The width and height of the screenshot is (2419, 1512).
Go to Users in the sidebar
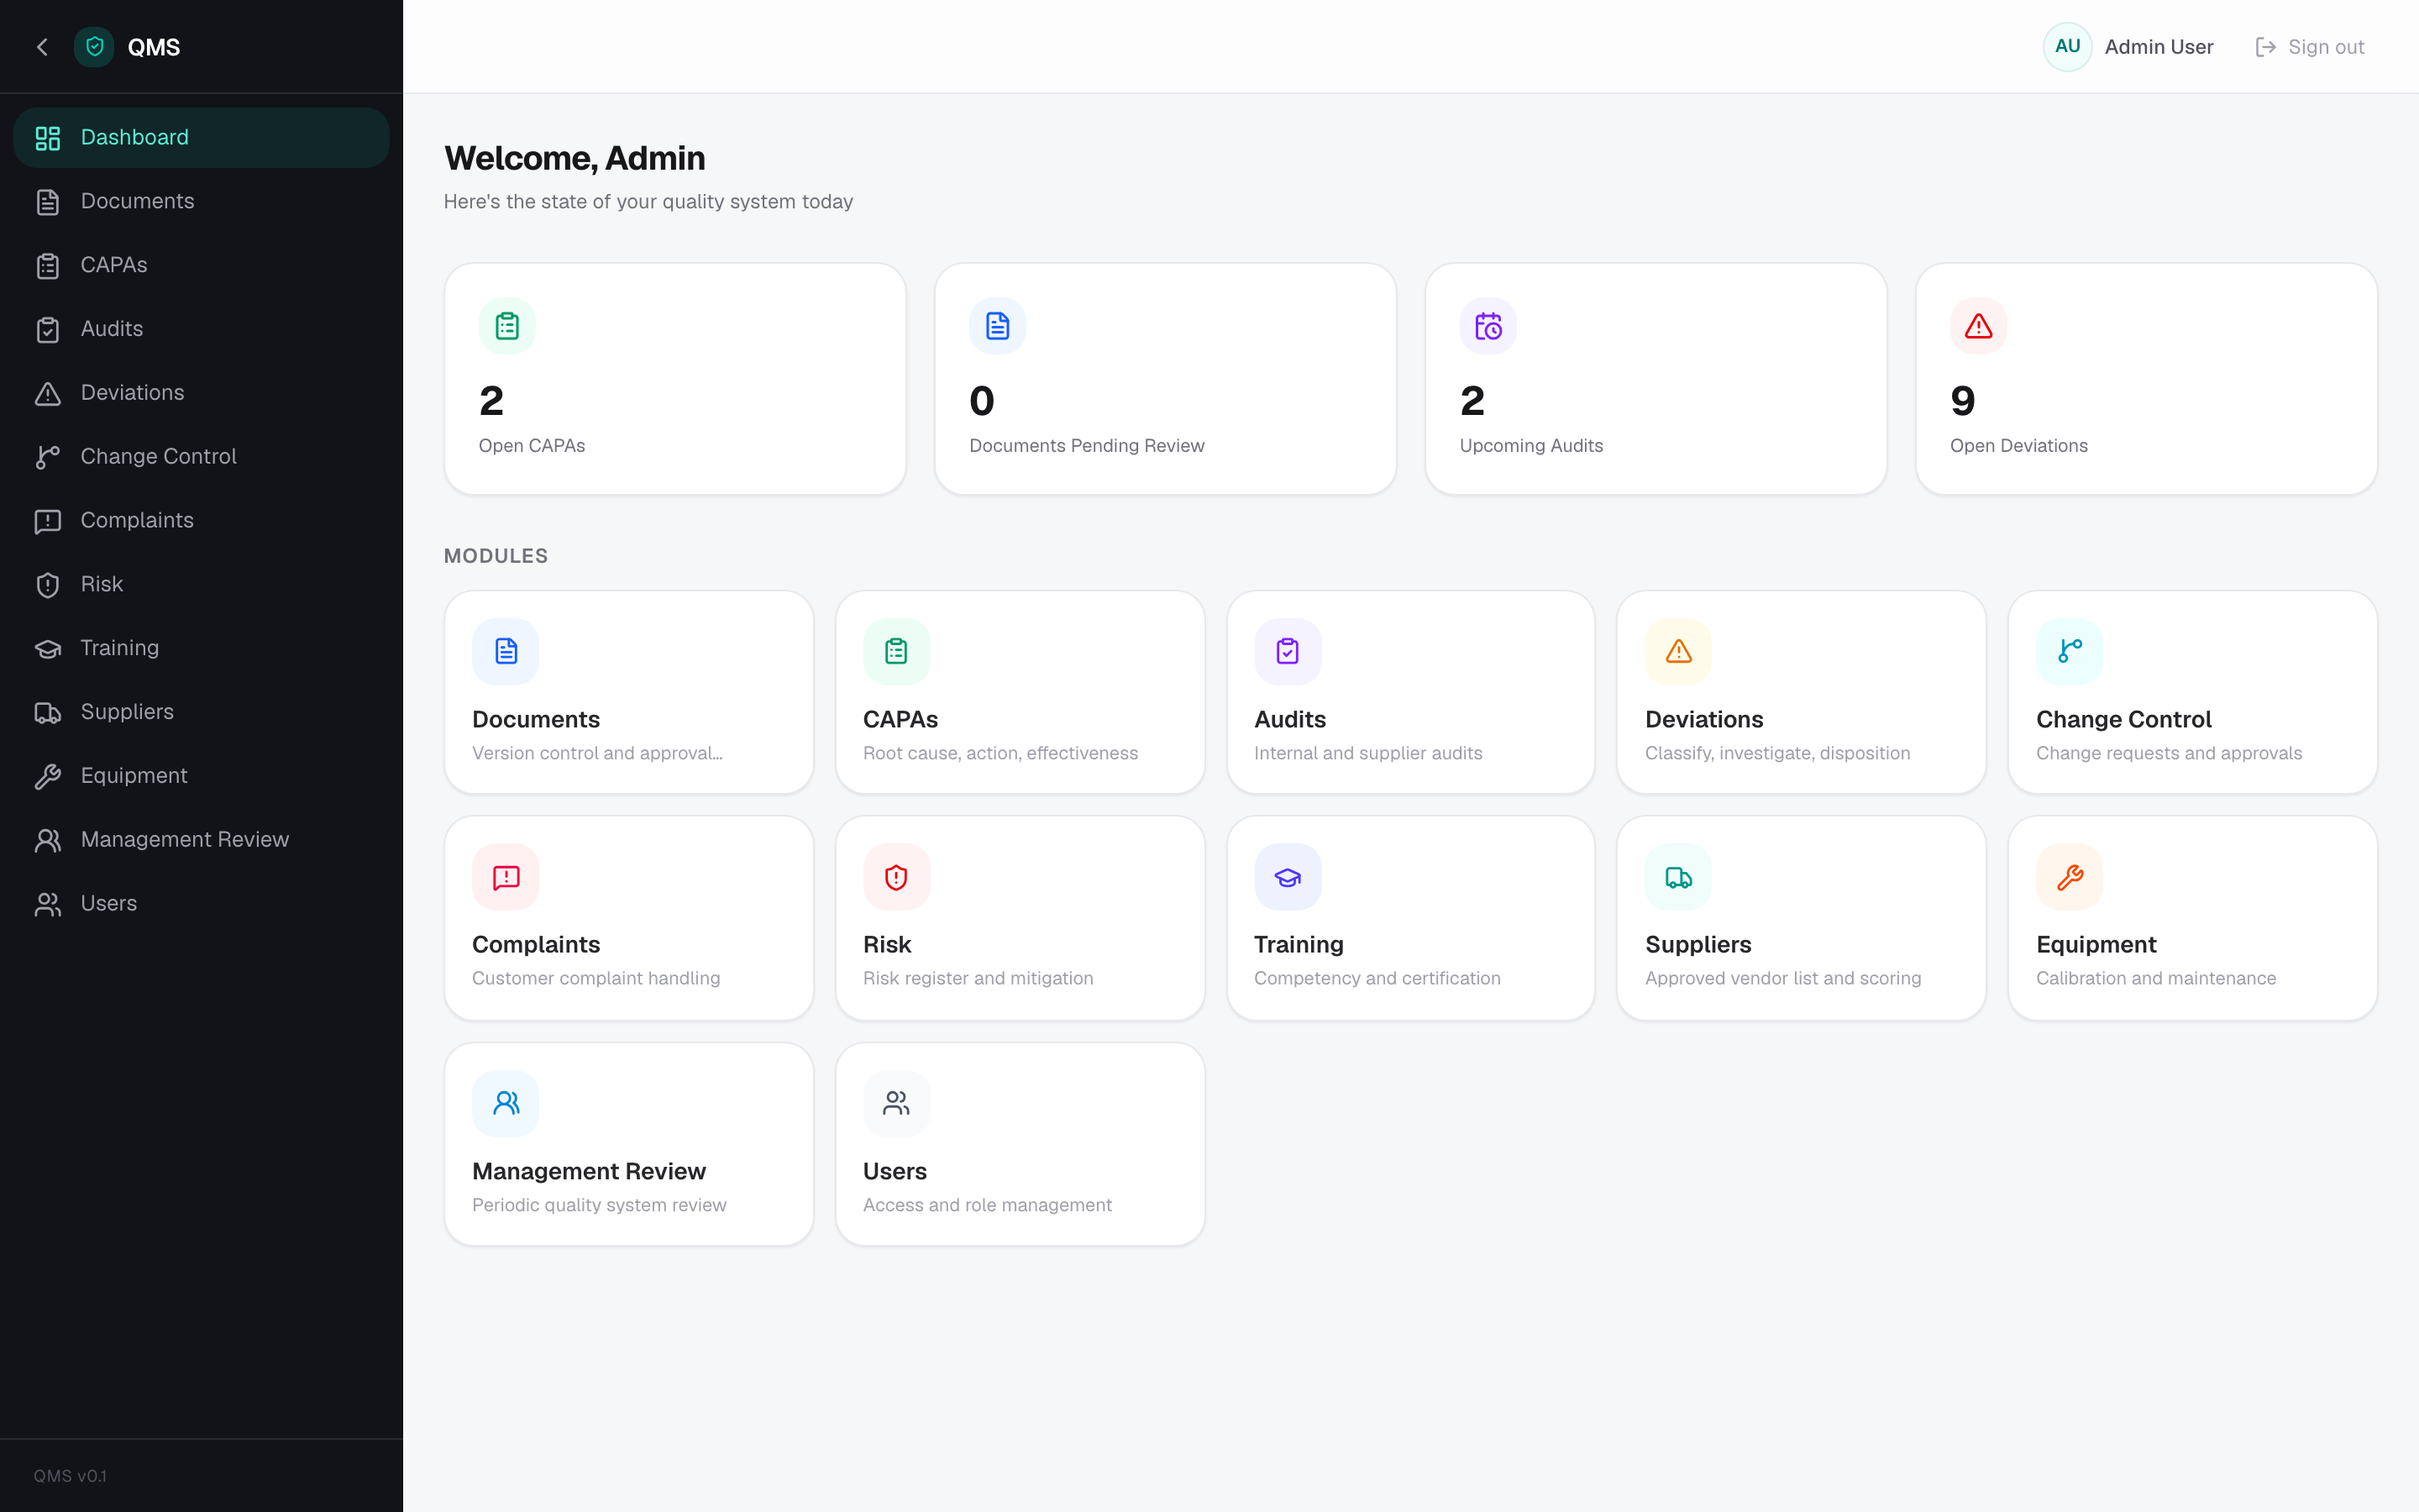[x=201, y=904]
